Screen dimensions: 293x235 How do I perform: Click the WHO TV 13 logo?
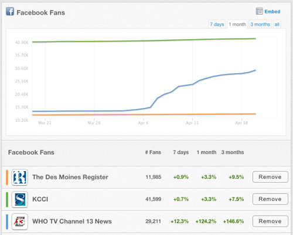point(19,222)
